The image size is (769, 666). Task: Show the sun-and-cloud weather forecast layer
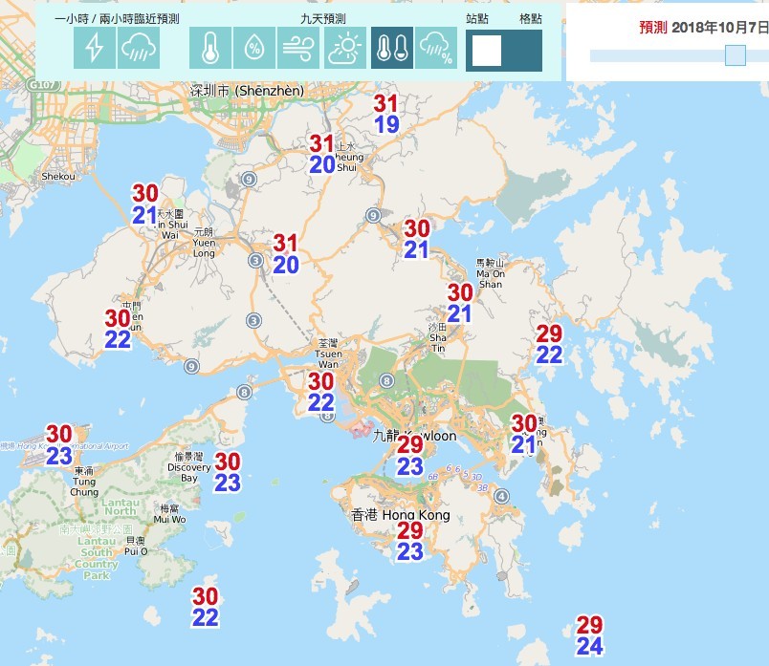click(344, 49)
